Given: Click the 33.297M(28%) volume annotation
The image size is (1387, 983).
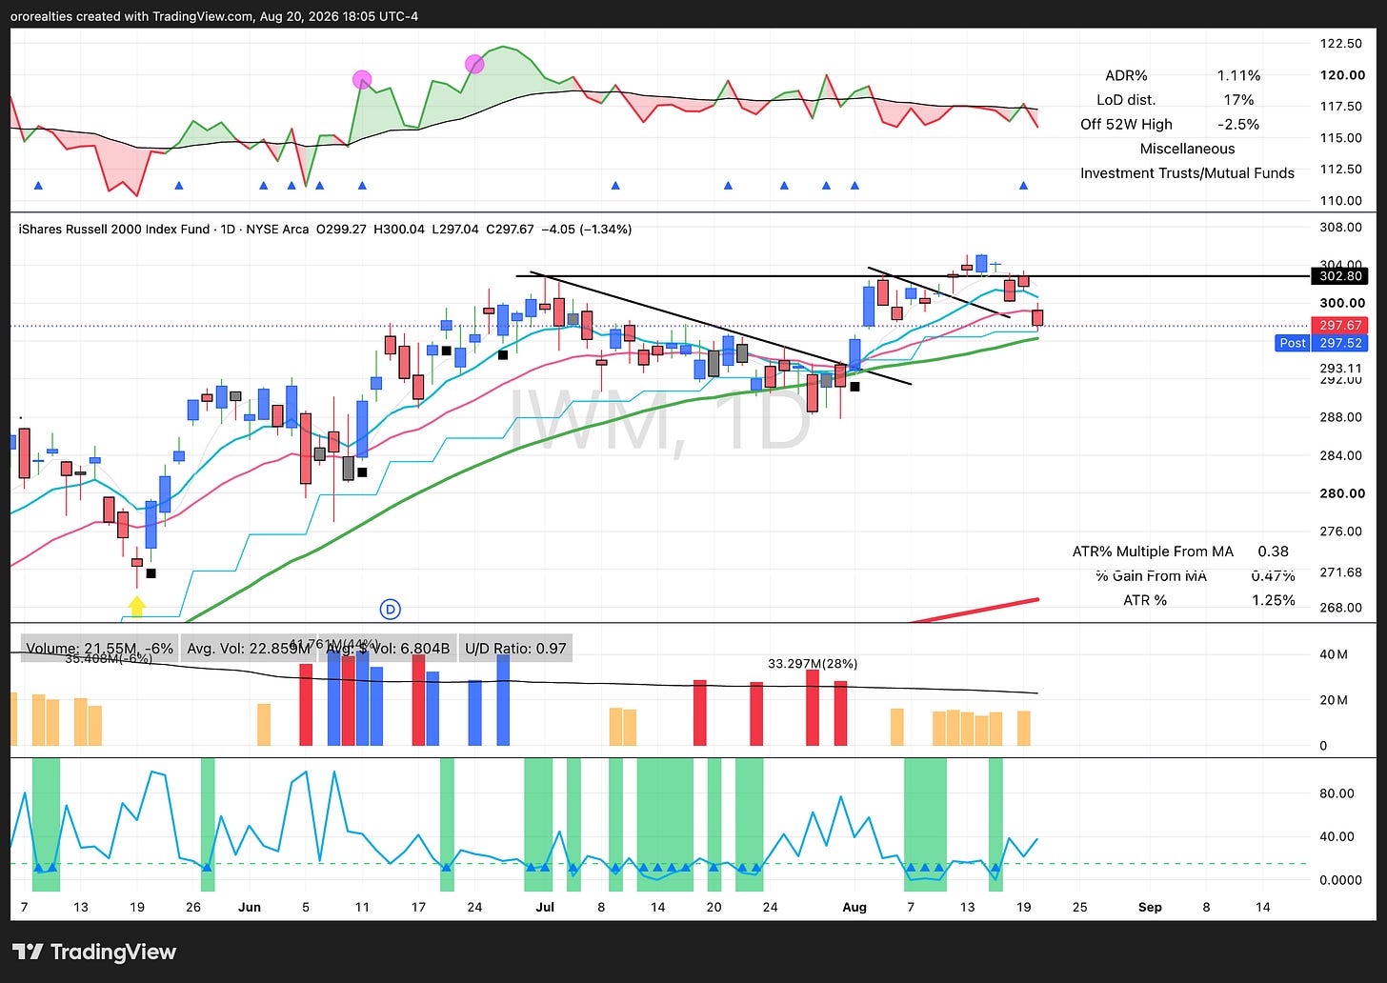Looking at the screenshot, I should (x=813, y=663).
